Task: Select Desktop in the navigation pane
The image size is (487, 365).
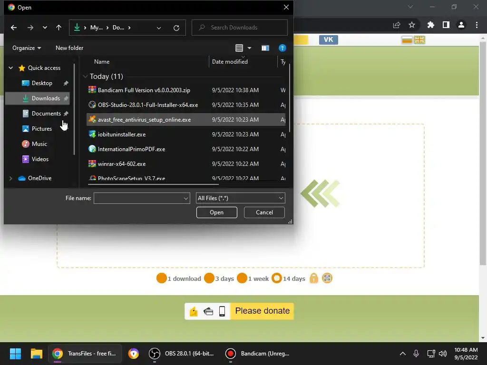Action: [42, 83]
